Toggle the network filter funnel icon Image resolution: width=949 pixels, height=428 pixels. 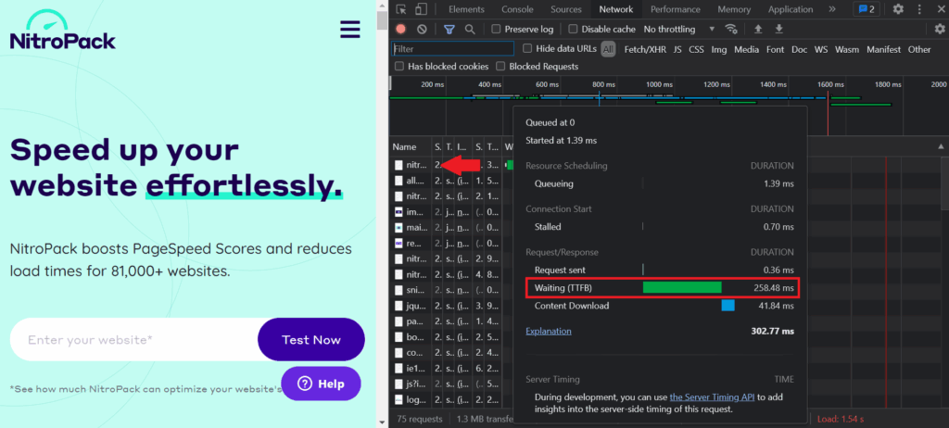(x=449, y=29)
